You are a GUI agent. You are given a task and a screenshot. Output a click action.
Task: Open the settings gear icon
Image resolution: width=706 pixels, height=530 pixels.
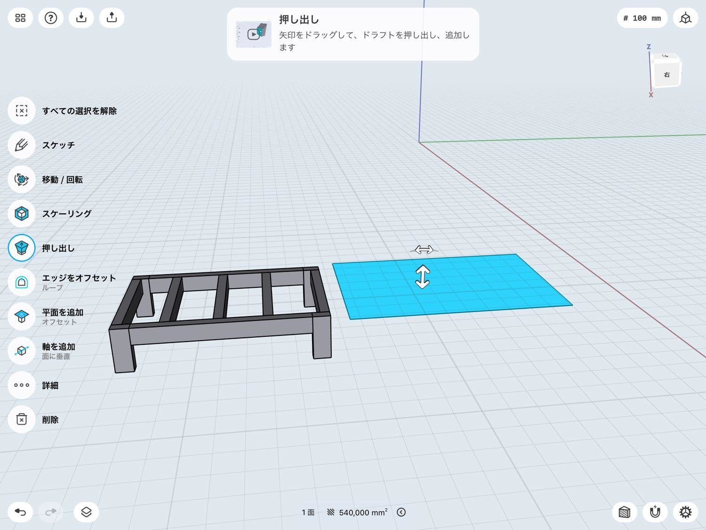pyautogui.click(x=685, y=512)
